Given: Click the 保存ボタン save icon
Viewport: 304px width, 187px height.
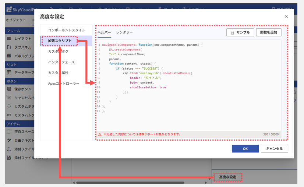Looking at the screenshot, I should click(x=9, y=89).
